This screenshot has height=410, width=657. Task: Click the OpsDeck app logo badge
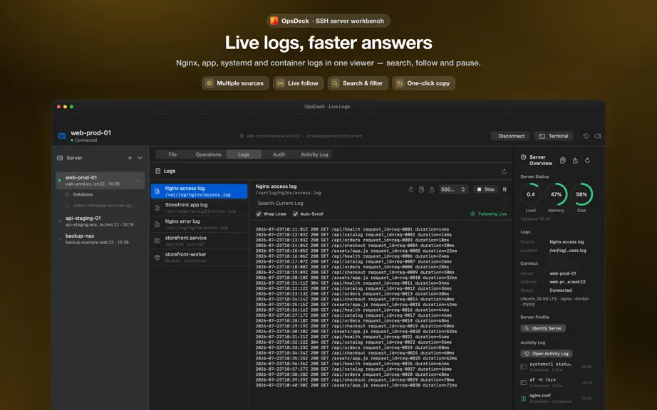click(274, 21)
